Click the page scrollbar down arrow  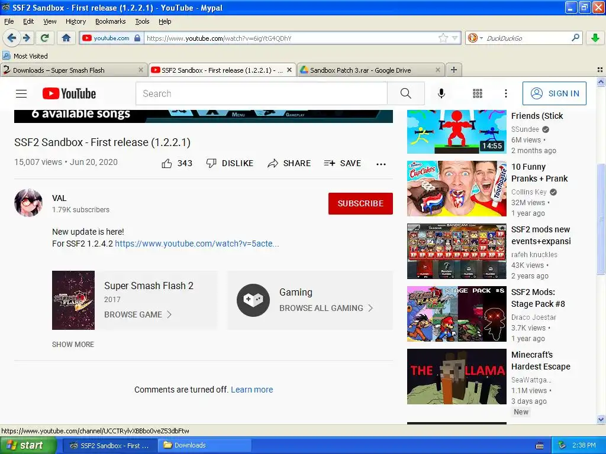tap(601, 419)
